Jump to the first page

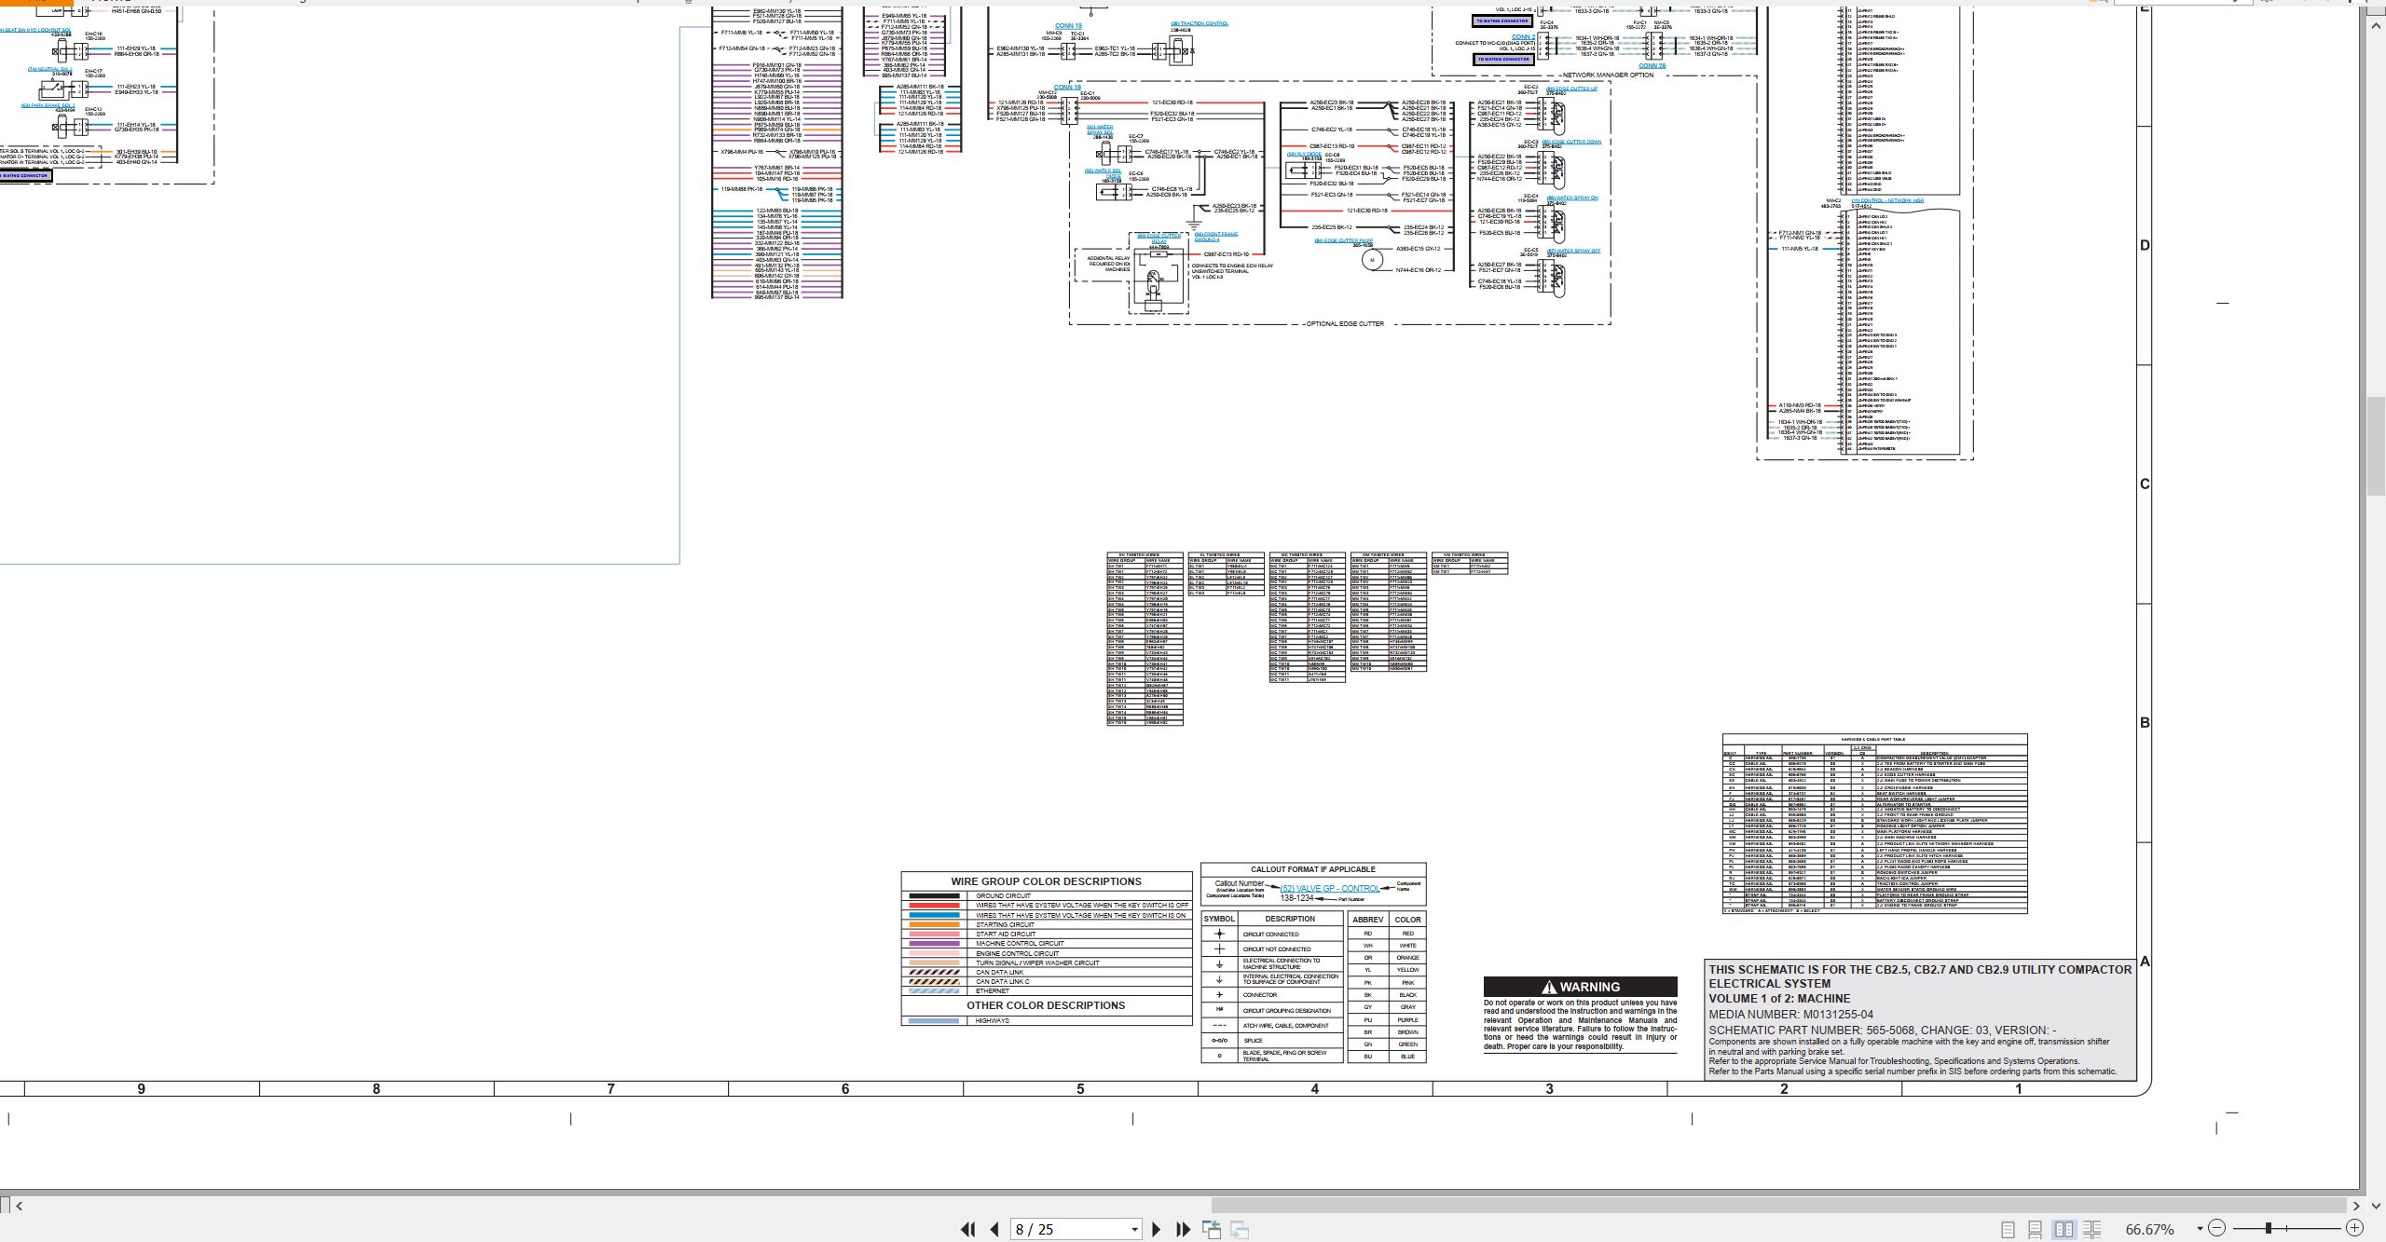coord(968,1229)
